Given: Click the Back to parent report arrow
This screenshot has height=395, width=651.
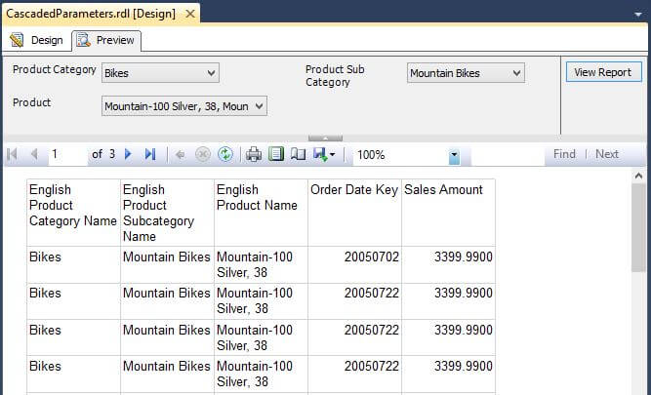Looking at the screenshot, I should (181, 154).
